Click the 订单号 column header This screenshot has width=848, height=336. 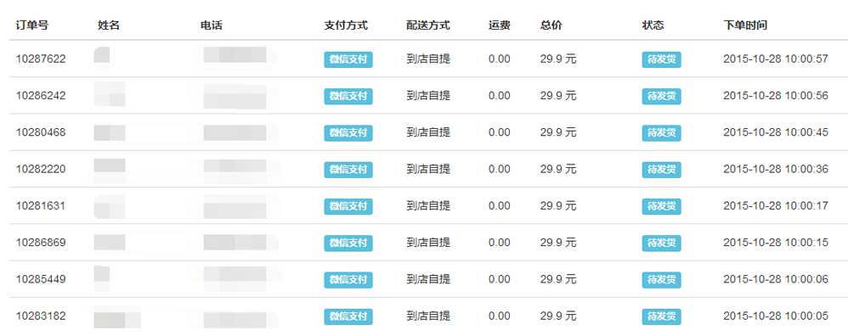32,25
